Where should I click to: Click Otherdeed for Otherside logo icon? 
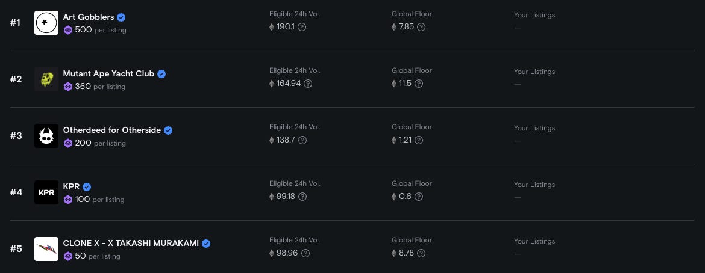[x=46, y=136]
